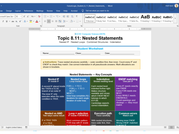Image resolution: width=179 pixels, height=134 pixels.
Task: Expand bullet library dropdown arrow
Action: coord(48,16)
